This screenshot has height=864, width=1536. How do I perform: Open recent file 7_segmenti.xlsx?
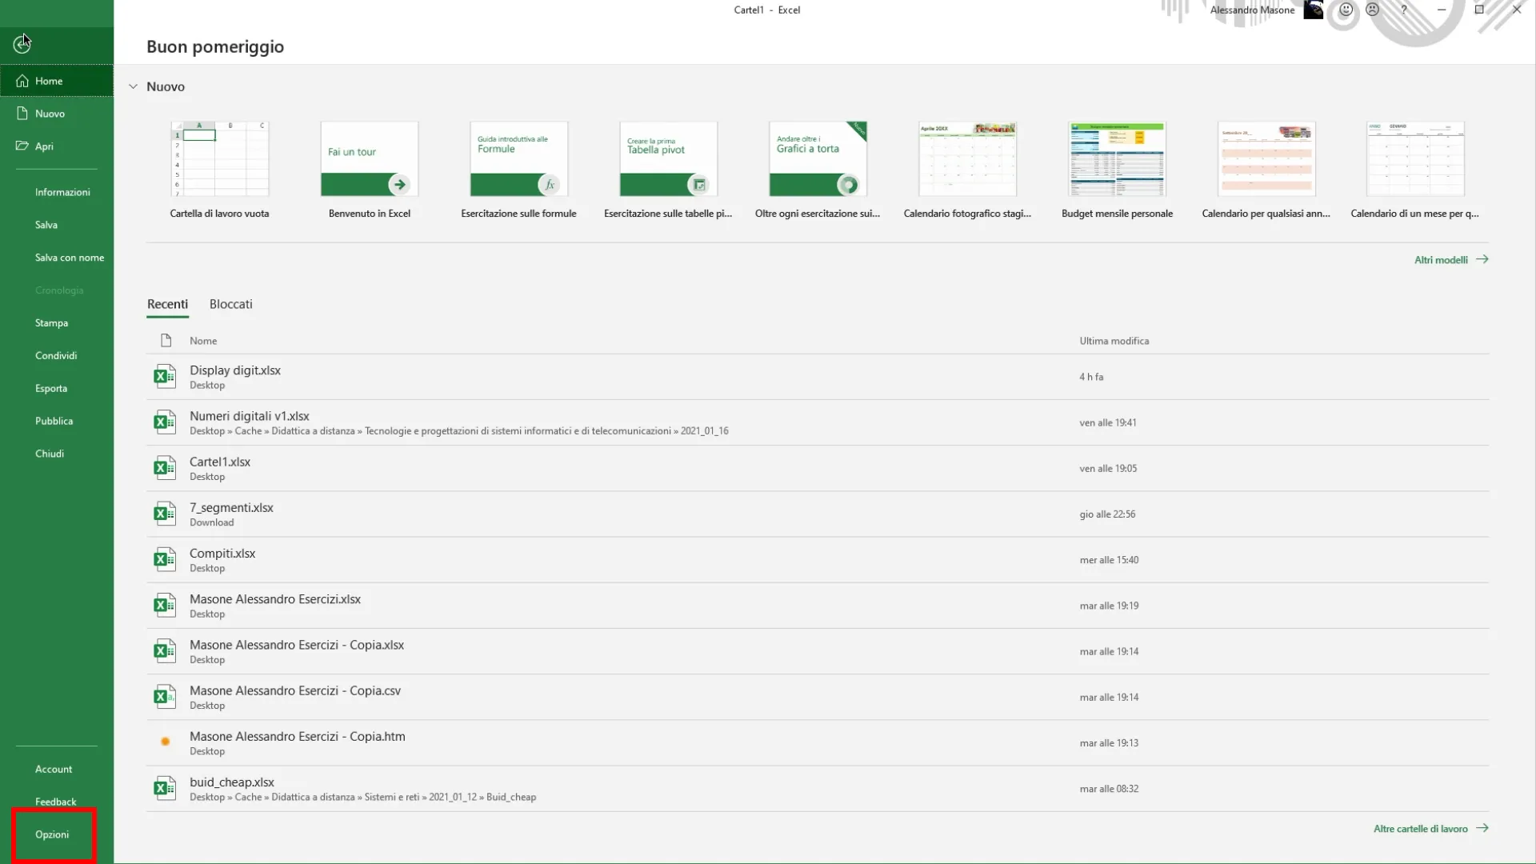tap(231, 508)
